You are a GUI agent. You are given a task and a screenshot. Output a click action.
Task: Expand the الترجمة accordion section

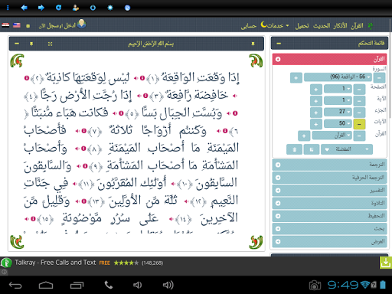pyautogui.click(x=330, y=165)
